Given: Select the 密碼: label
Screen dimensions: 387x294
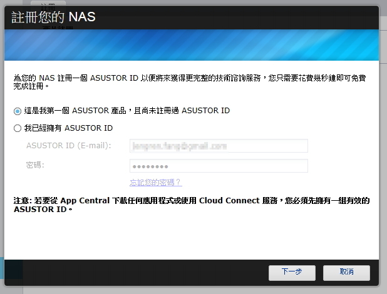Looking at the screenshot, I should 35,165.
